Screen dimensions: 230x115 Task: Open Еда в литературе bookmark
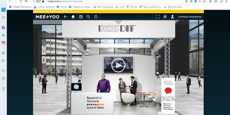coord(103,7)
